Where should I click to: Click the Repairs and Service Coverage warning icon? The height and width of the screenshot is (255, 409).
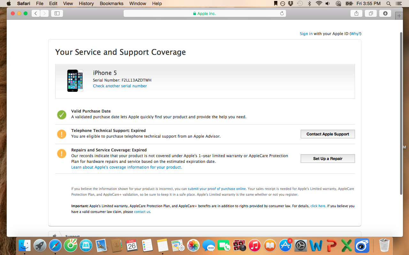coord(62,154)
